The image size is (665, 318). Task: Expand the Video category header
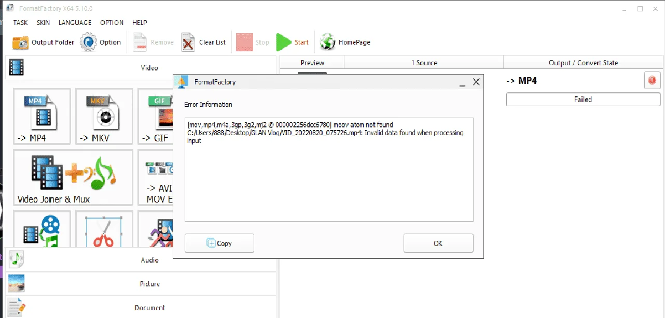coord(140,68)
